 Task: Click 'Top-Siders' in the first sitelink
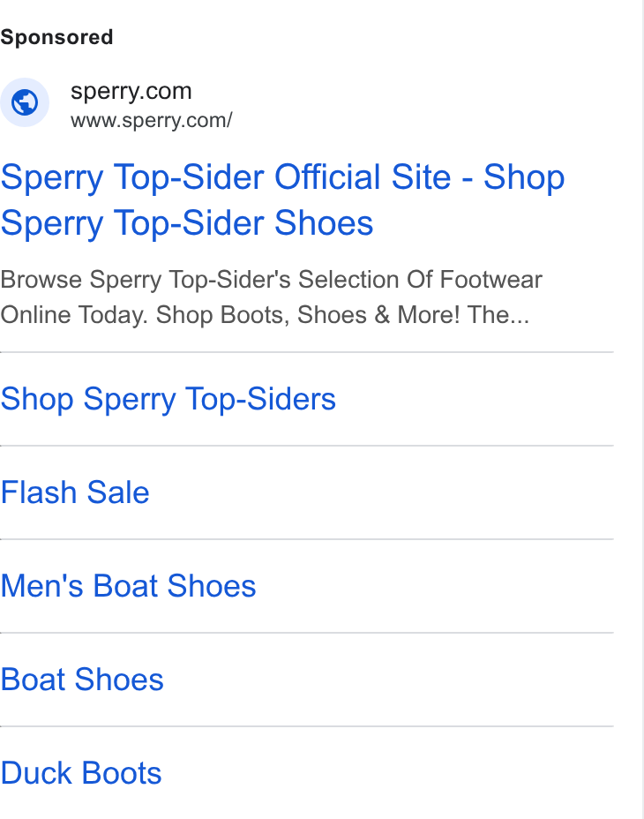tap(260, 400)
